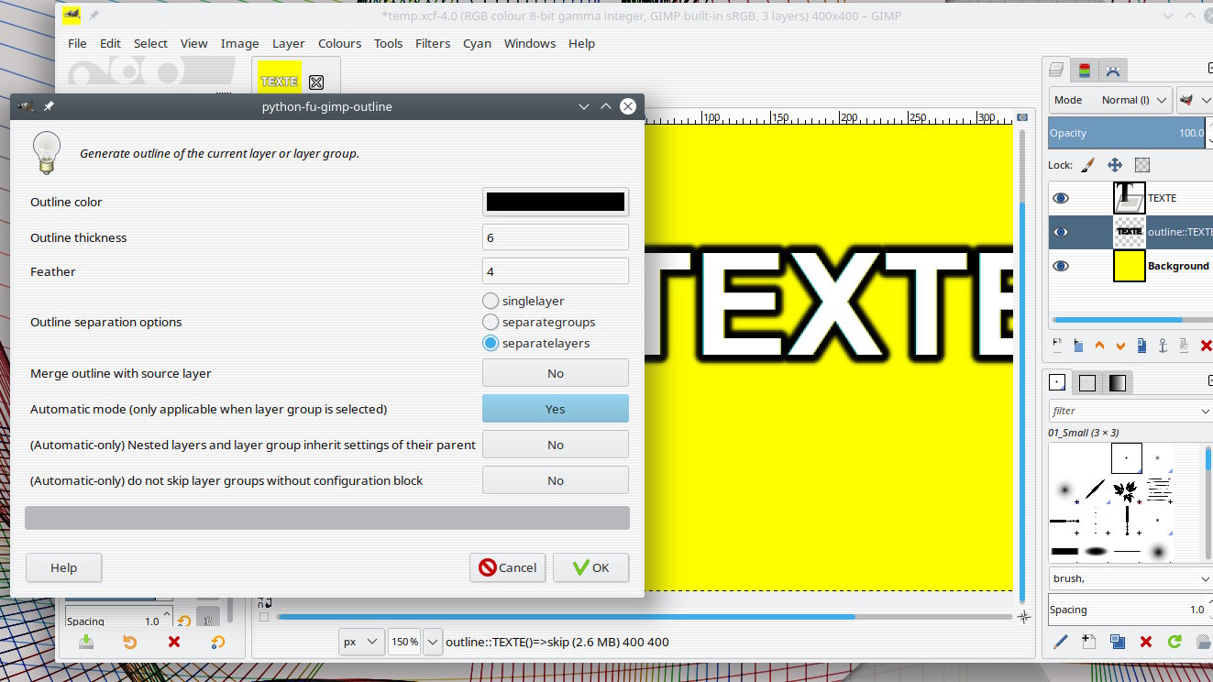Hide the Background layer

[1061, 266]
